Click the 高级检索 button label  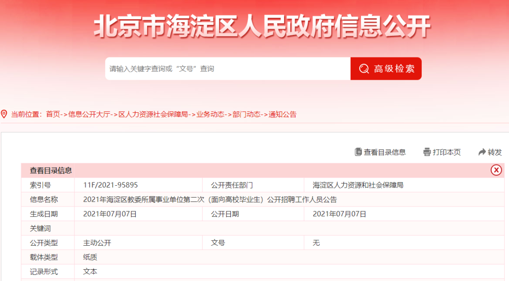(394, 68)
